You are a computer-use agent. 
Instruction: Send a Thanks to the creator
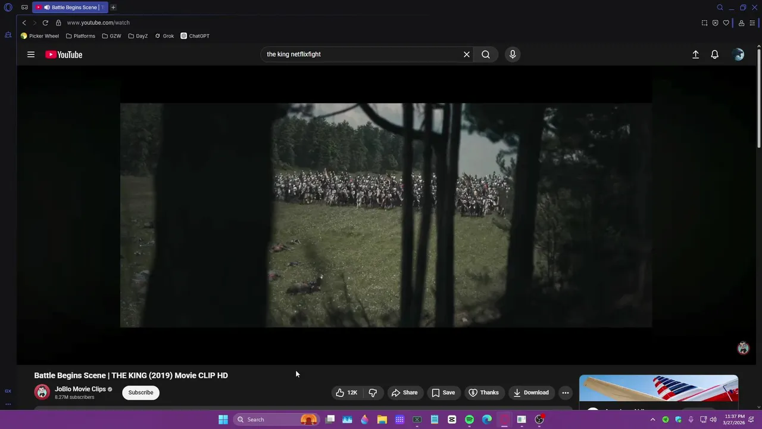click(x=484, y=393)
